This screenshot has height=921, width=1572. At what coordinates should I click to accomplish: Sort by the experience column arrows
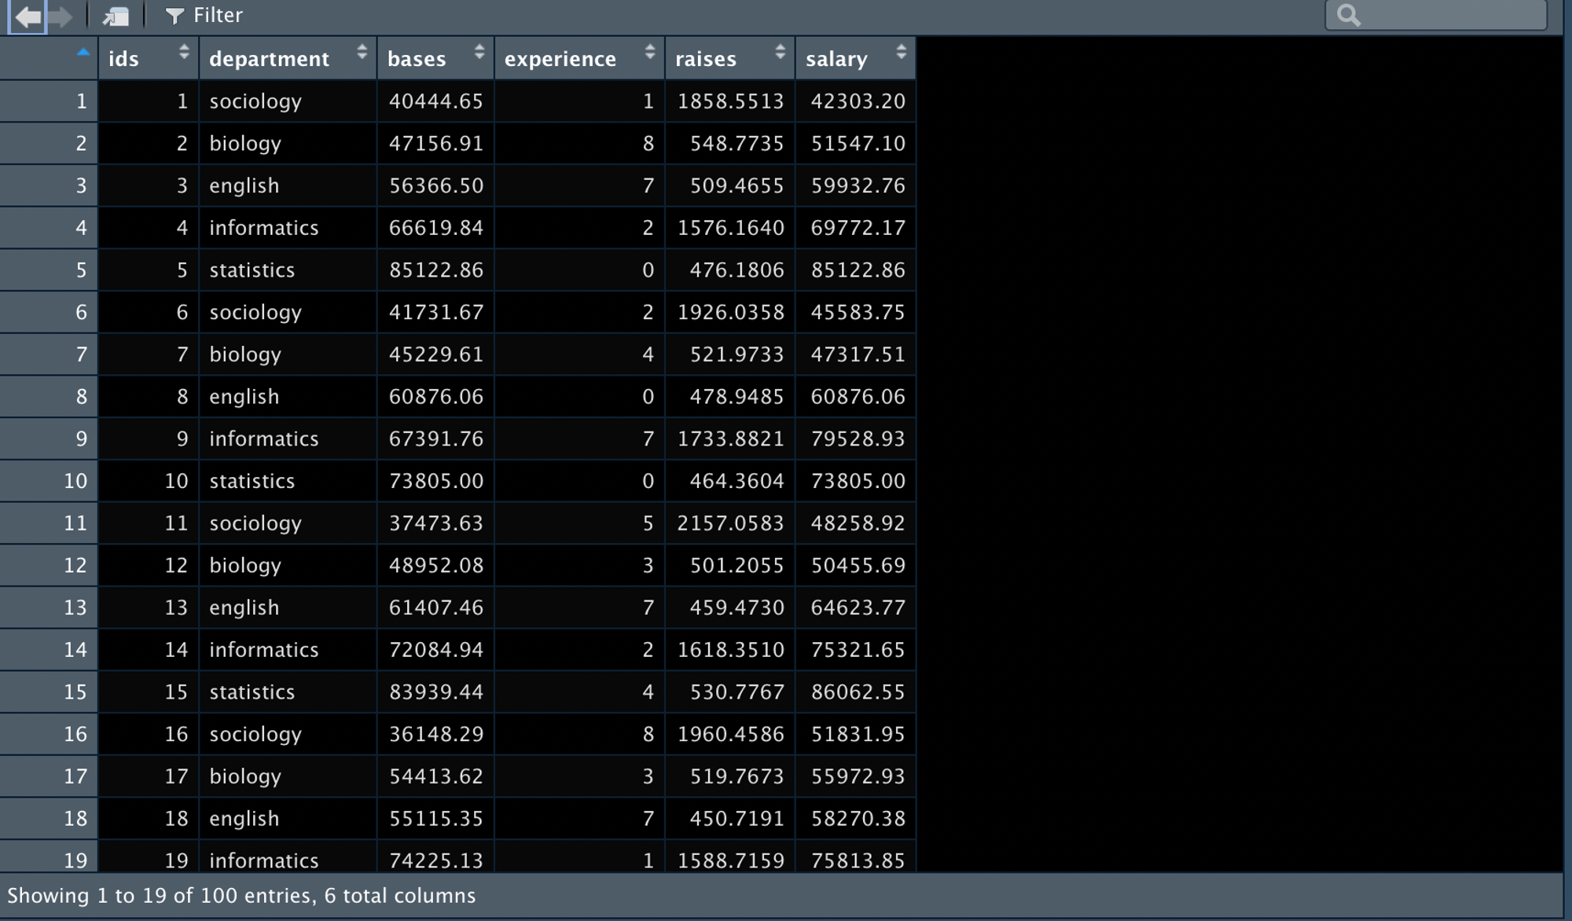pos(649,52)
